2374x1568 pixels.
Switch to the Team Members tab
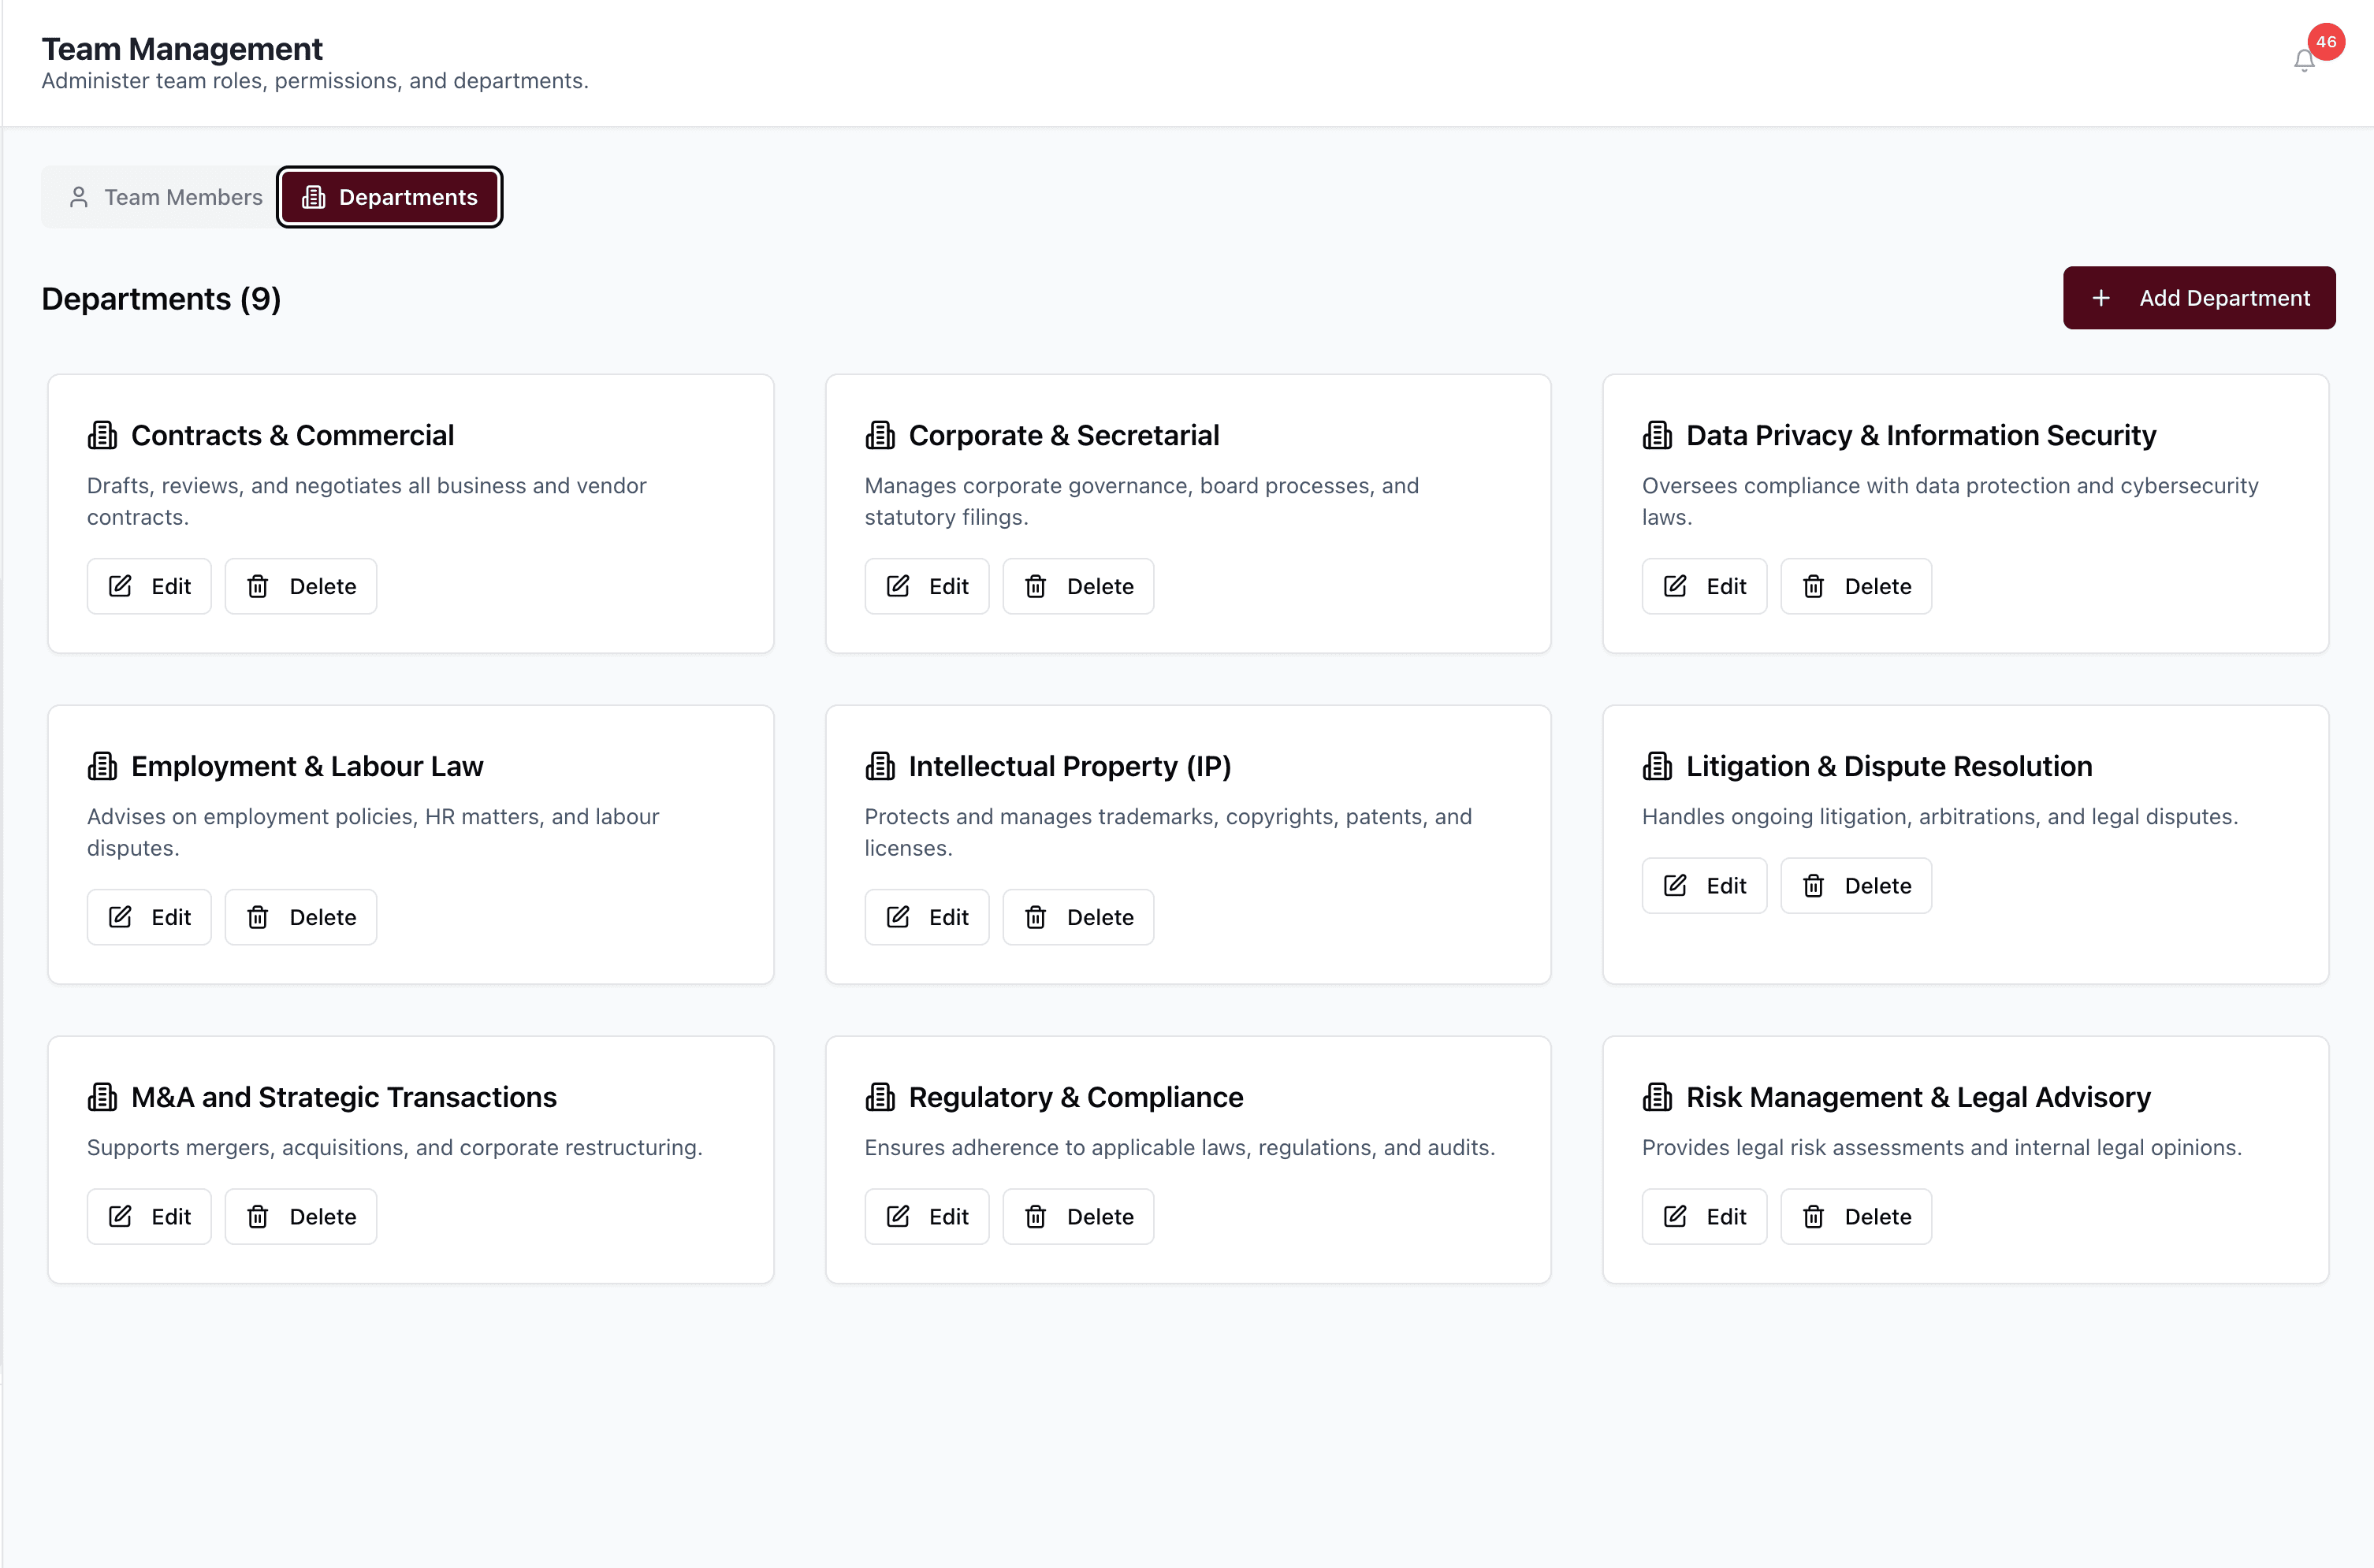pyautogui.click(x=165, y=197)
